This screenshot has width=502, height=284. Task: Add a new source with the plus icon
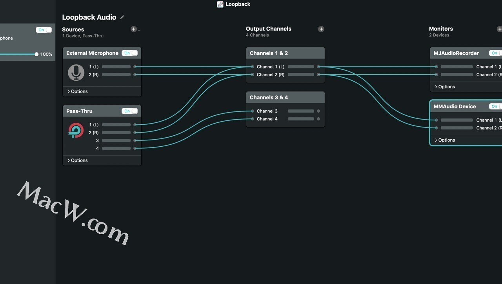pyautogui.click(x=134, y=29)
